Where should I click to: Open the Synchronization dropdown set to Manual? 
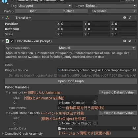pos(97,48)
